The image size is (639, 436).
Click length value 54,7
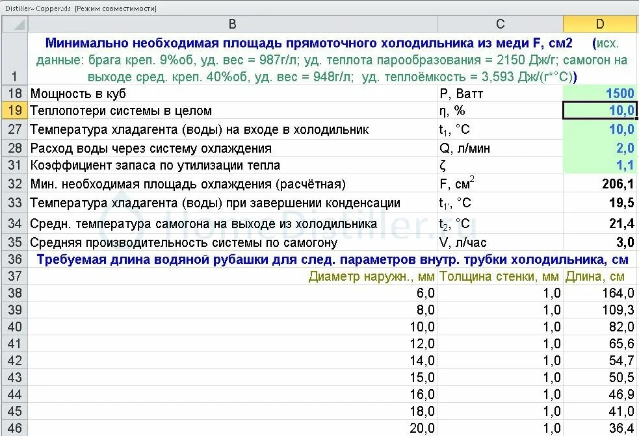pos(599,360)
